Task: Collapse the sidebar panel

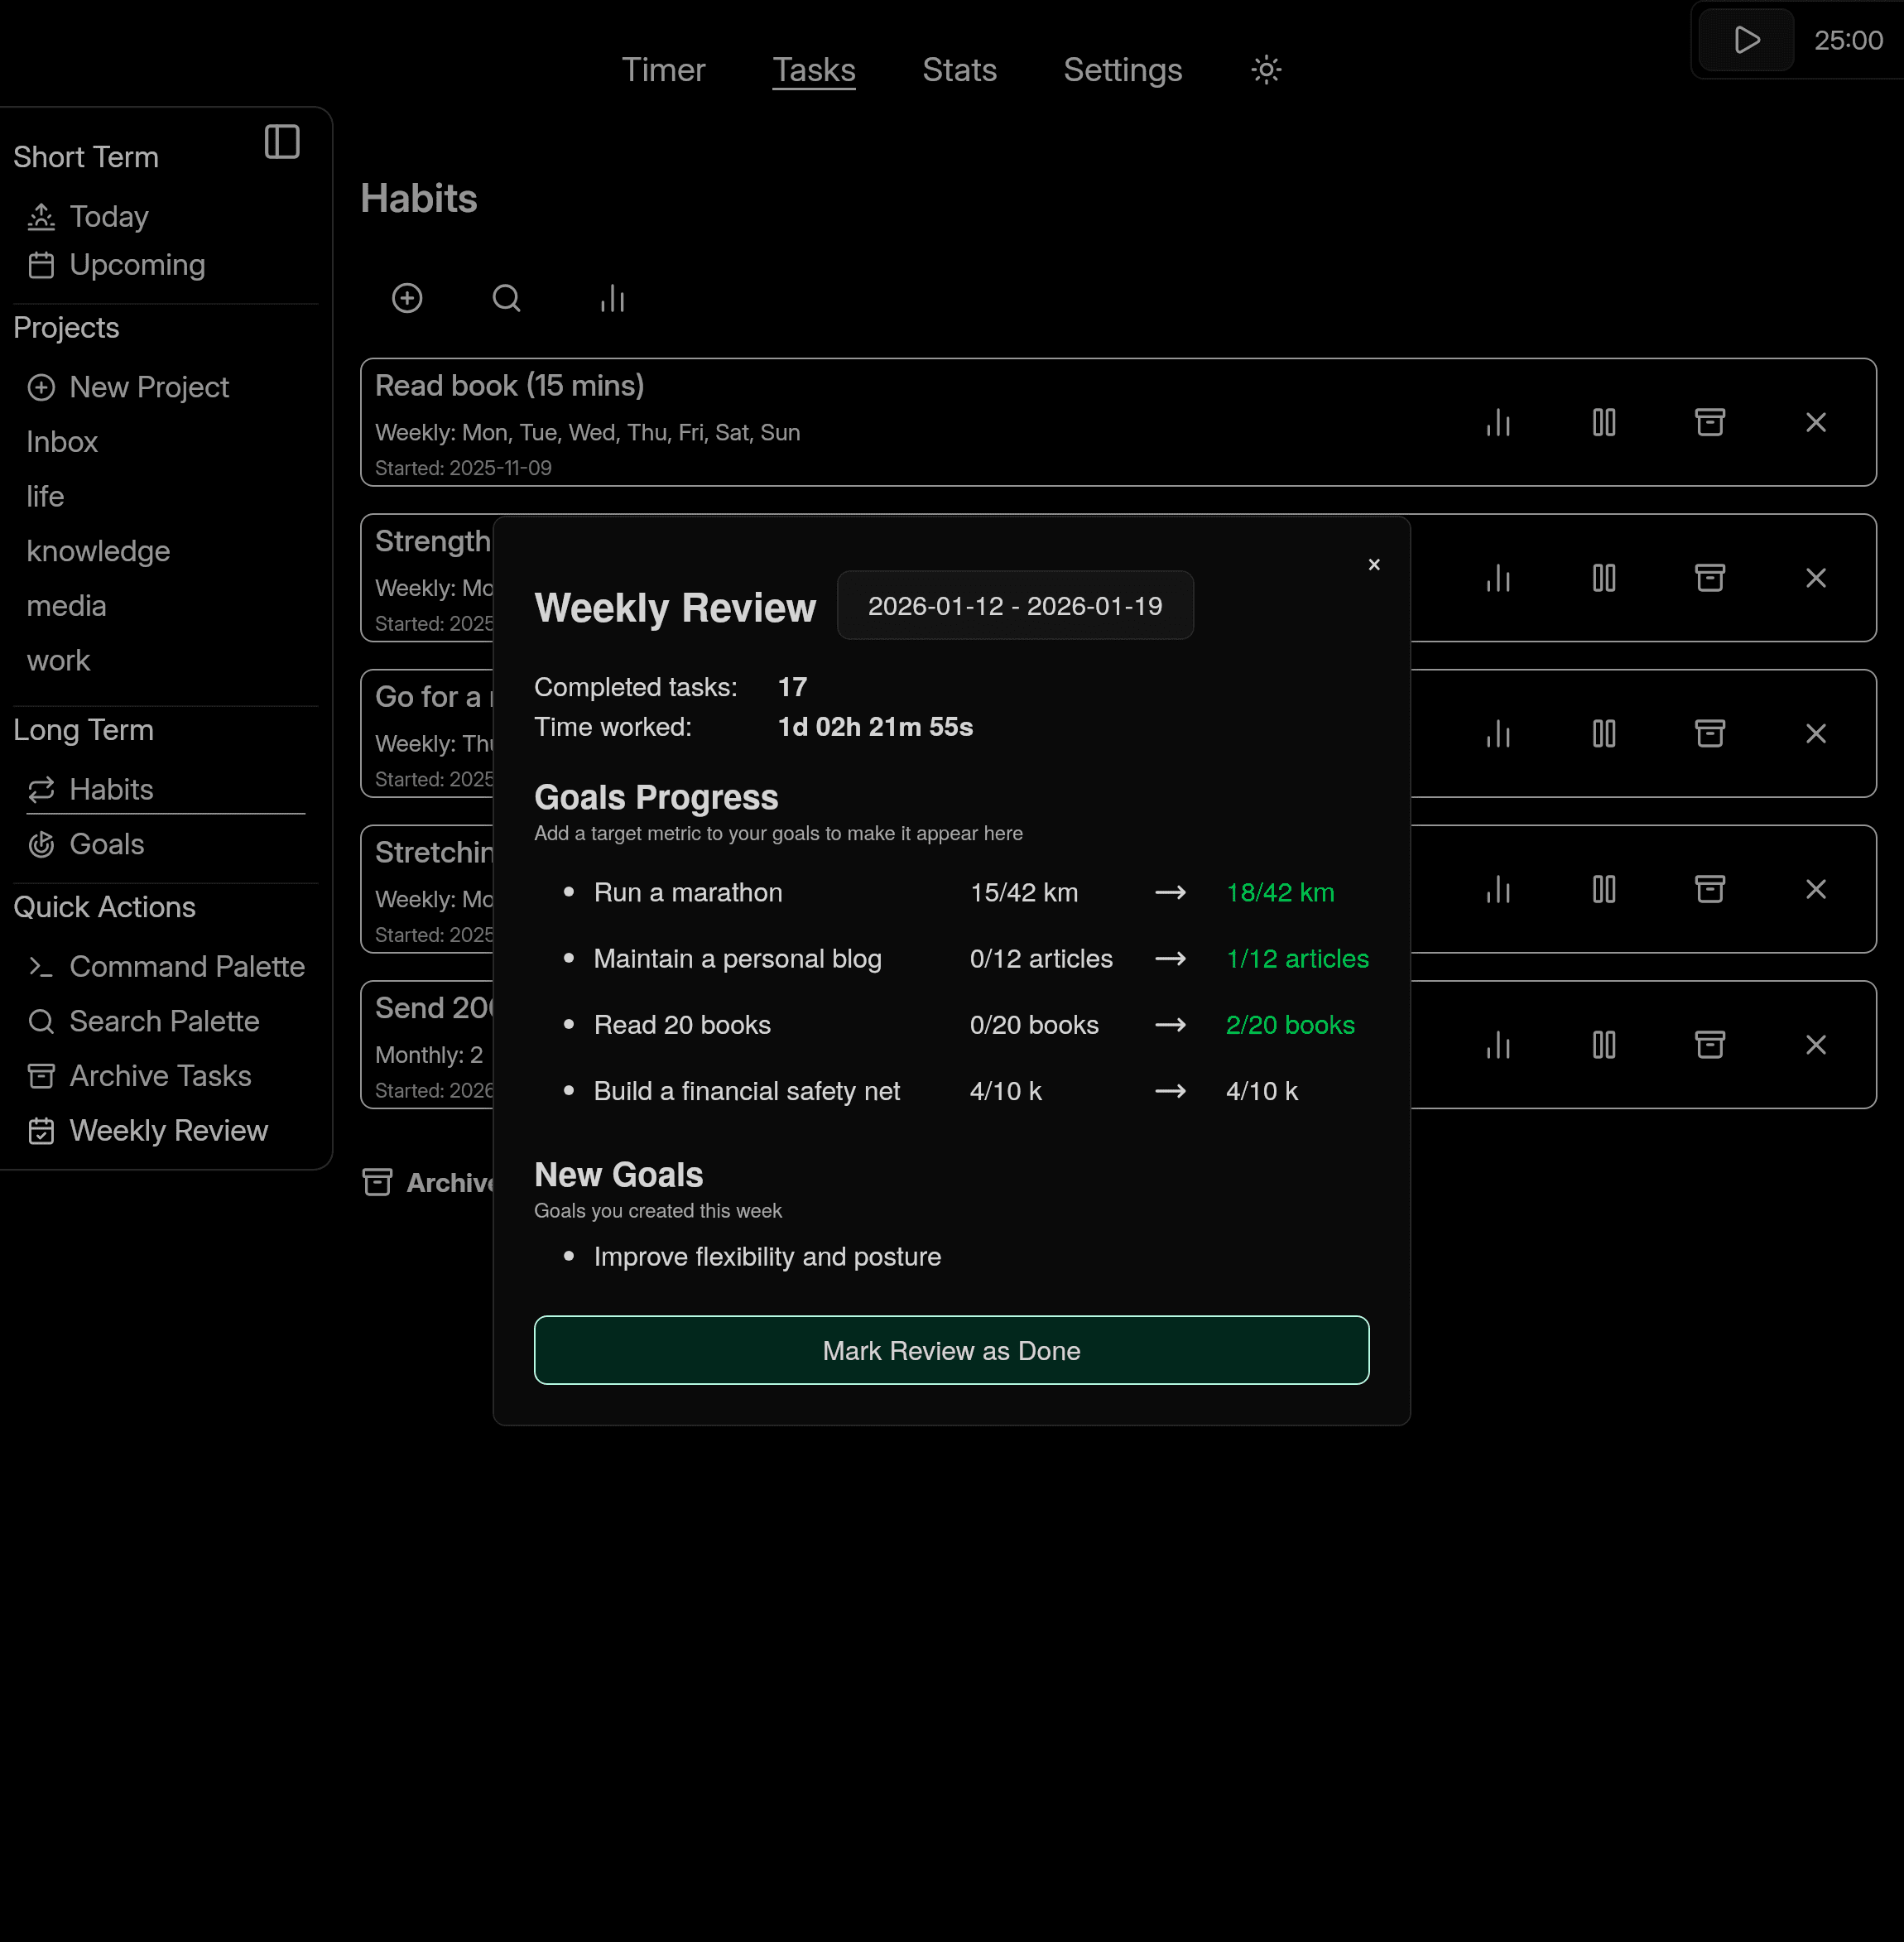Action: (282, 142)
